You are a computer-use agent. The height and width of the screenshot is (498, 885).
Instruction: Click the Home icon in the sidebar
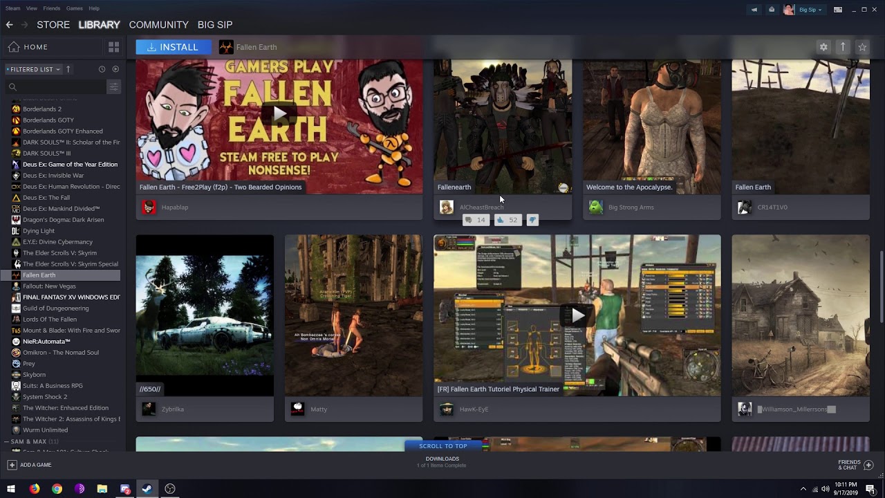[14, 47]
